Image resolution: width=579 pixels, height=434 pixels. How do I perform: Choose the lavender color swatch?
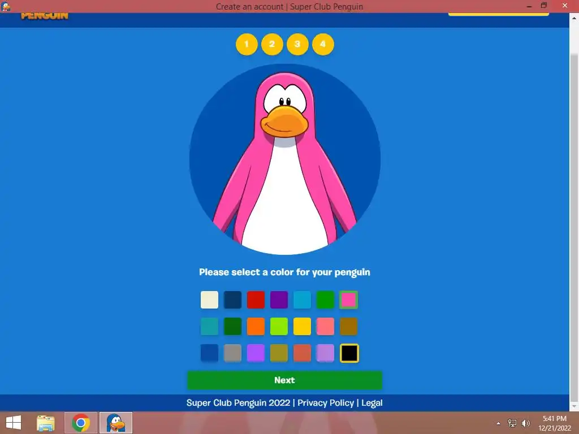(x=325, y=353)
